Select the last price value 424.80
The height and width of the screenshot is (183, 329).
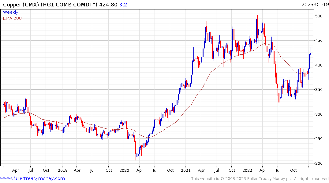coord(108,5)
